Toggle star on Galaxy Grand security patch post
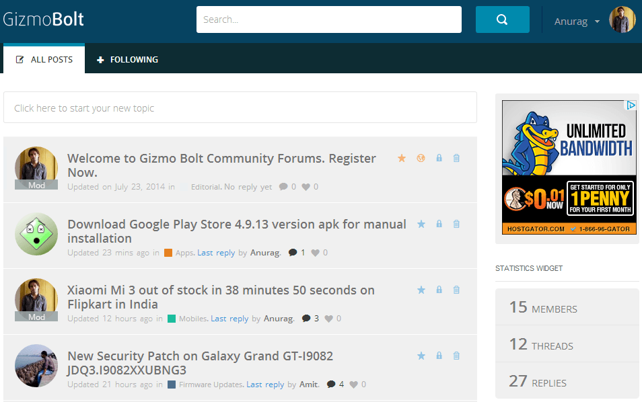642x402 pixels. 421,356
